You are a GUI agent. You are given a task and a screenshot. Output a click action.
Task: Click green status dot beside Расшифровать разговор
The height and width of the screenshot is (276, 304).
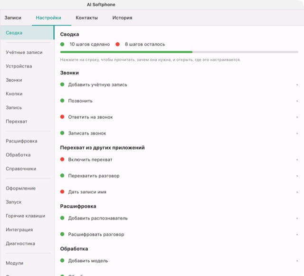click(x=62, y=234)
